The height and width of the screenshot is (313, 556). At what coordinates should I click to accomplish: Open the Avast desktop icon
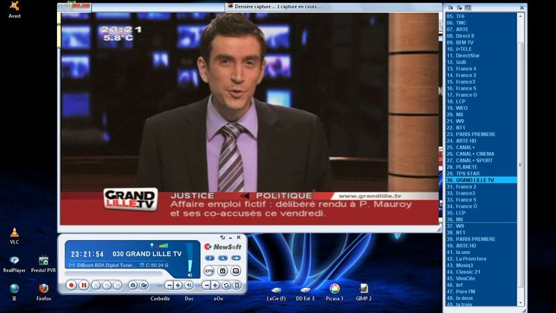pyautogui.click(x=14, y=10)
